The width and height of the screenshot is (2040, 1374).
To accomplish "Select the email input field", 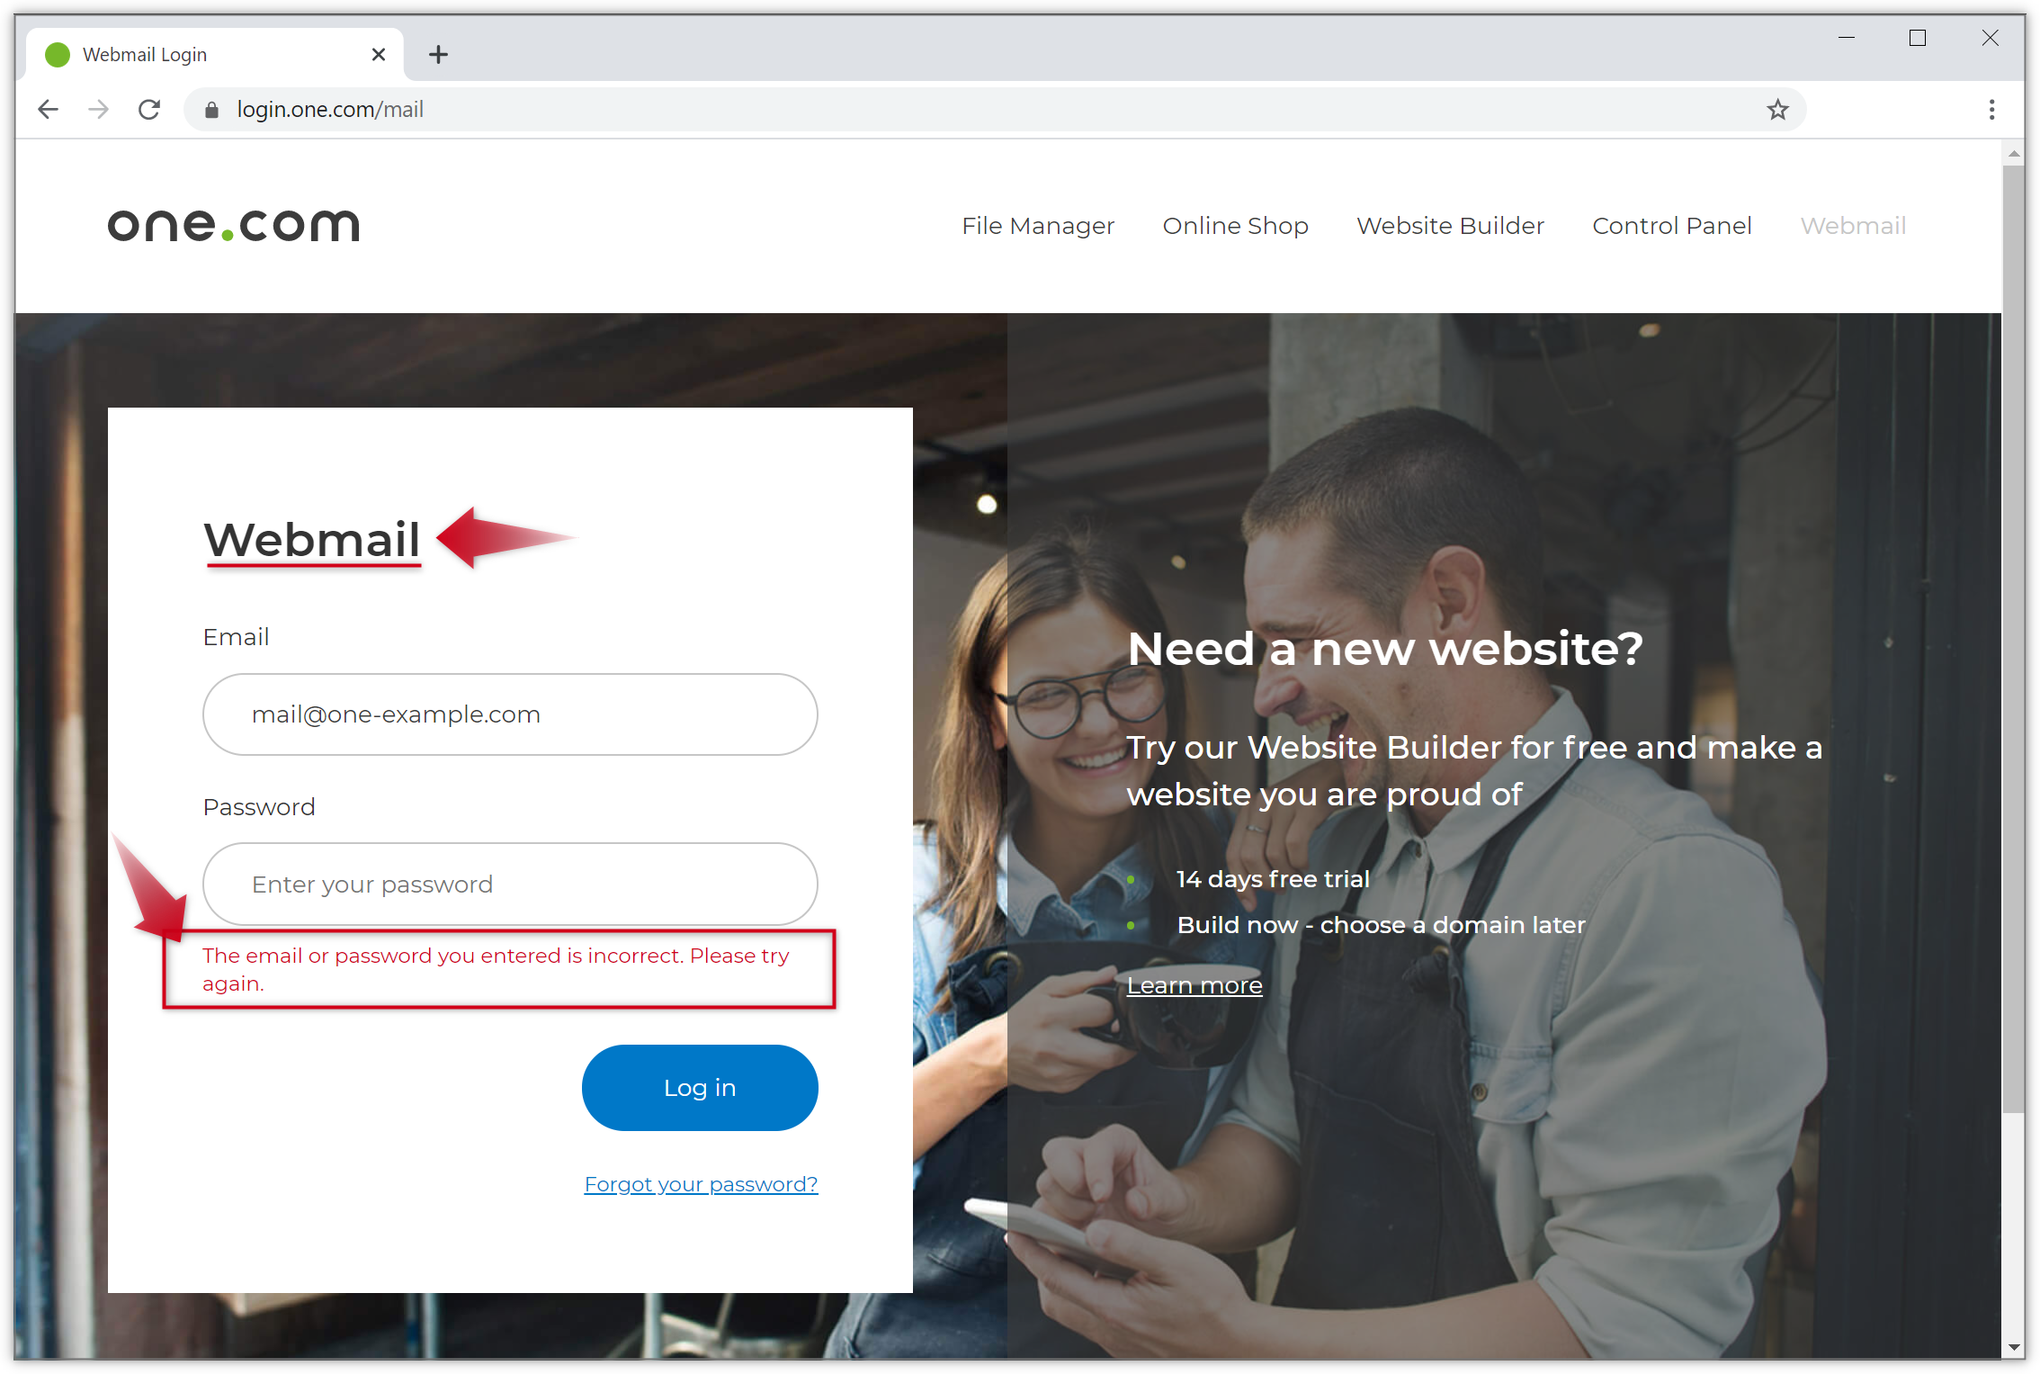I will [x=512, y=713].
